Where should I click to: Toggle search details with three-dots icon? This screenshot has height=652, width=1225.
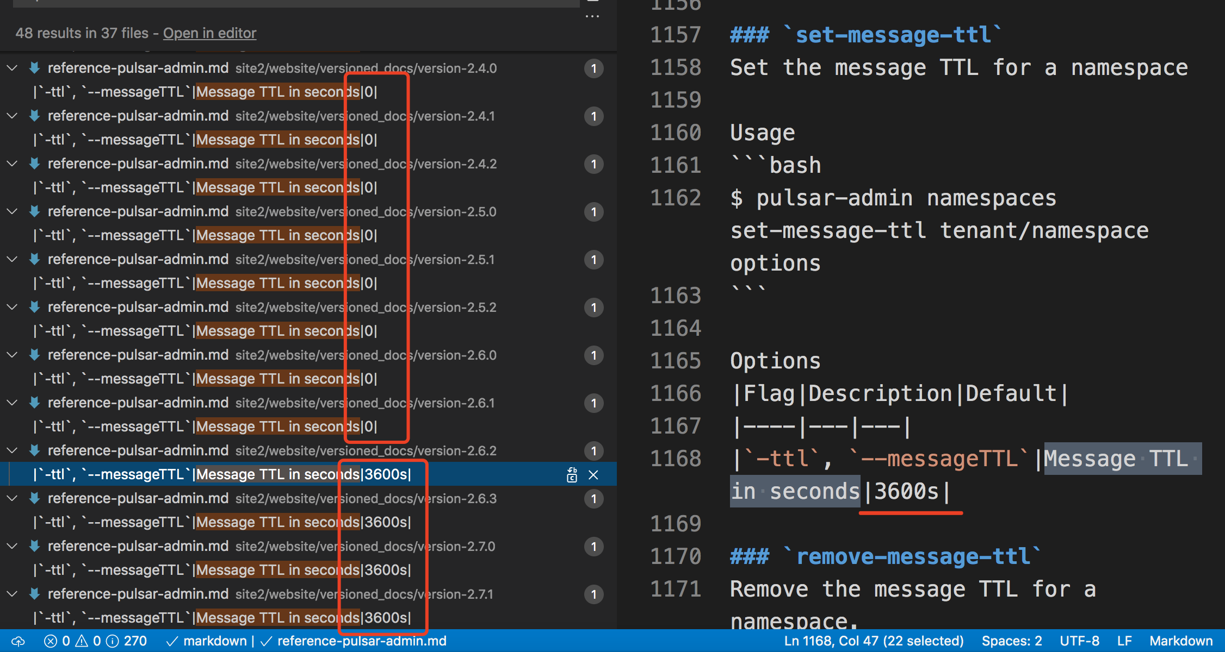592,16
